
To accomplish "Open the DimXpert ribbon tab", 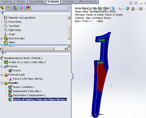I will pyautogui.click(x=68, y=2).
